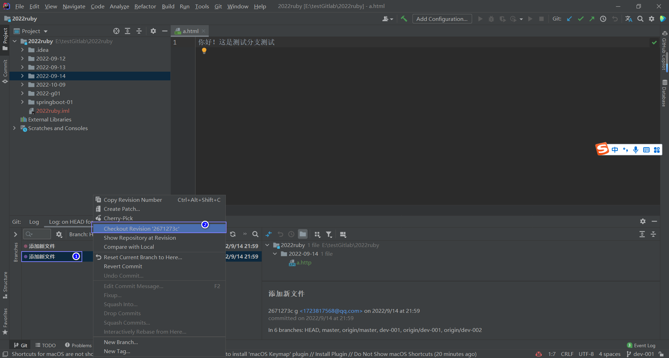This screenshot has width=669, height=358.
Task: Open the filter funnel icon in commit details toolbar
Action: pyautogui.click(x=329, y=234)
